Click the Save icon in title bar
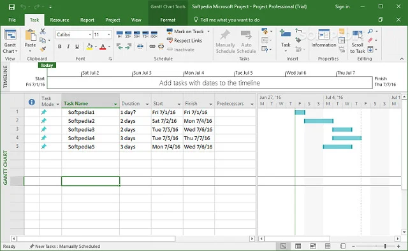Screen dimensions: 408x251 tap(11, 7)
